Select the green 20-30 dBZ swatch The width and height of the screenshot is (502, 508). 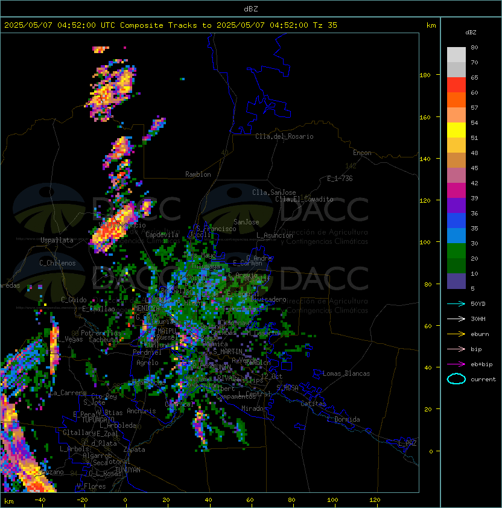(x=456, y=250)
